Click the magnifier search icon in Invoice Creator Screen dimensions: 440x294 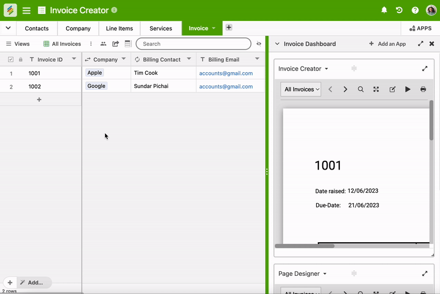pos(361,89)
